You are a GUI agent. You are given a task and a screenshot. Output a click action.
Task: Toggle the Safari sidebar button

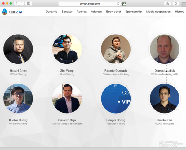pyautogui.click(x=29, y=3)
